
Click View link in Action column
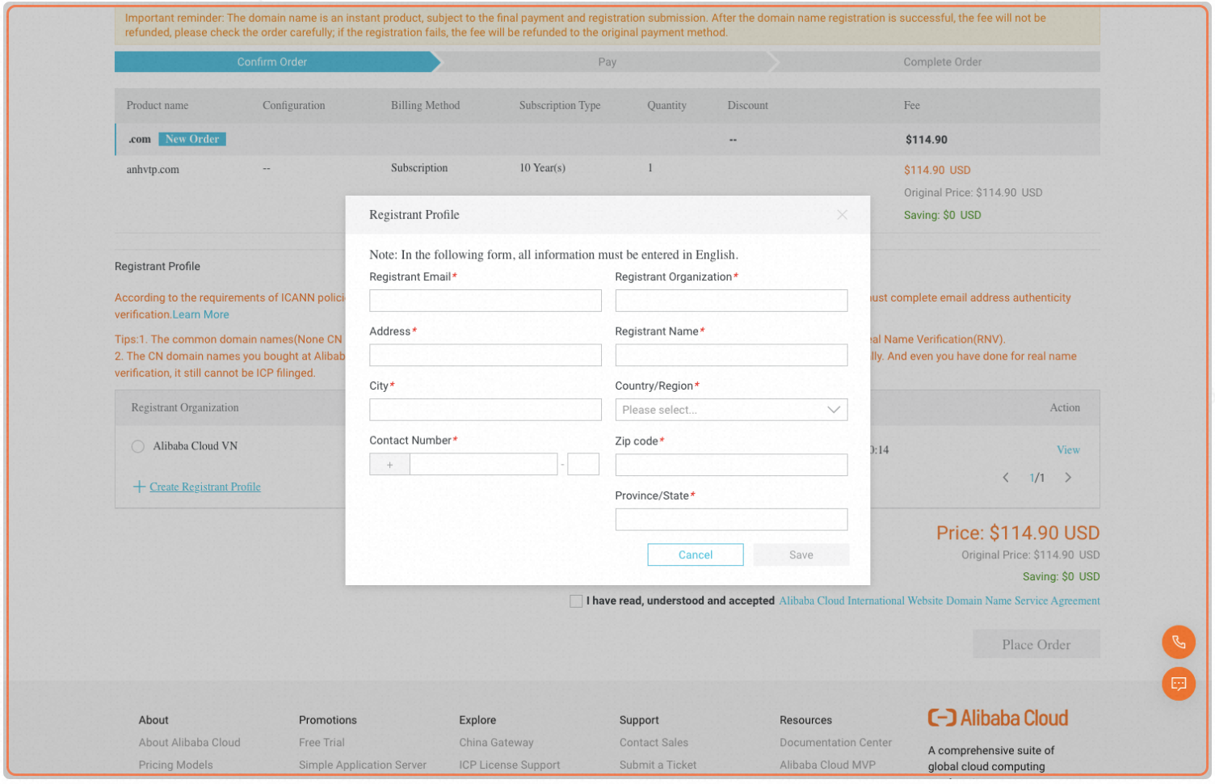(1068, 450)
